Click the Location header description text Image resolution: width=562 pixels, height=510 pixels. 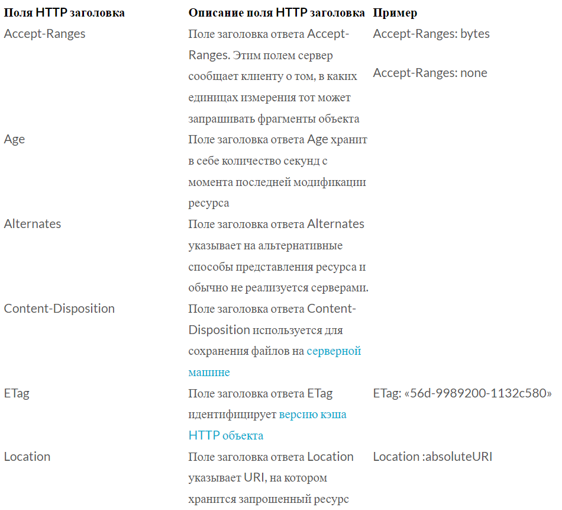271,478
